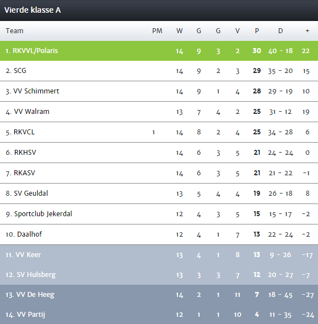The height and width of the screenshot is (324, 318).
Task: Open the Daalhof row
Action: pos(159,234)
